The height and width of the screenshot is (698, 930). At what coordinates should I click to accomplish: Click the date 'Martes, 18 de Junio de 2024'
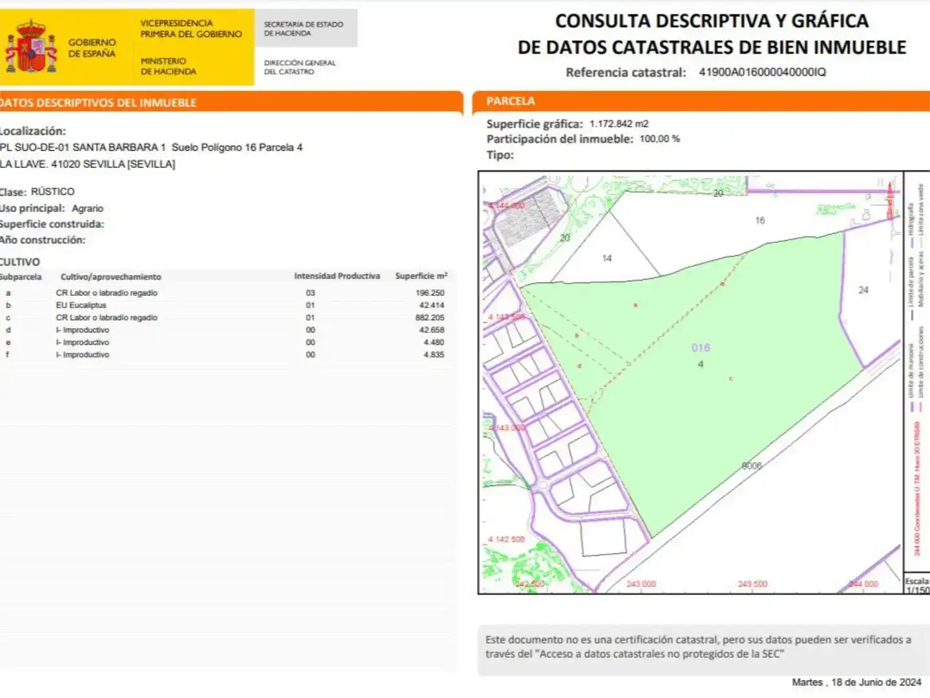[857, 682]
